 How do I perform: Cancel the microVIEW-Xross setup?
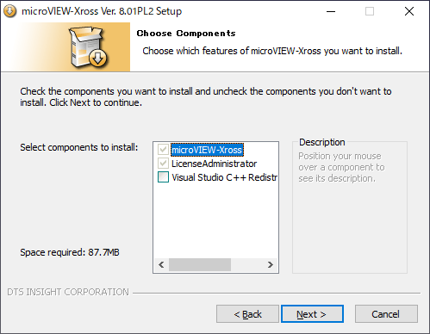[386, 314]
